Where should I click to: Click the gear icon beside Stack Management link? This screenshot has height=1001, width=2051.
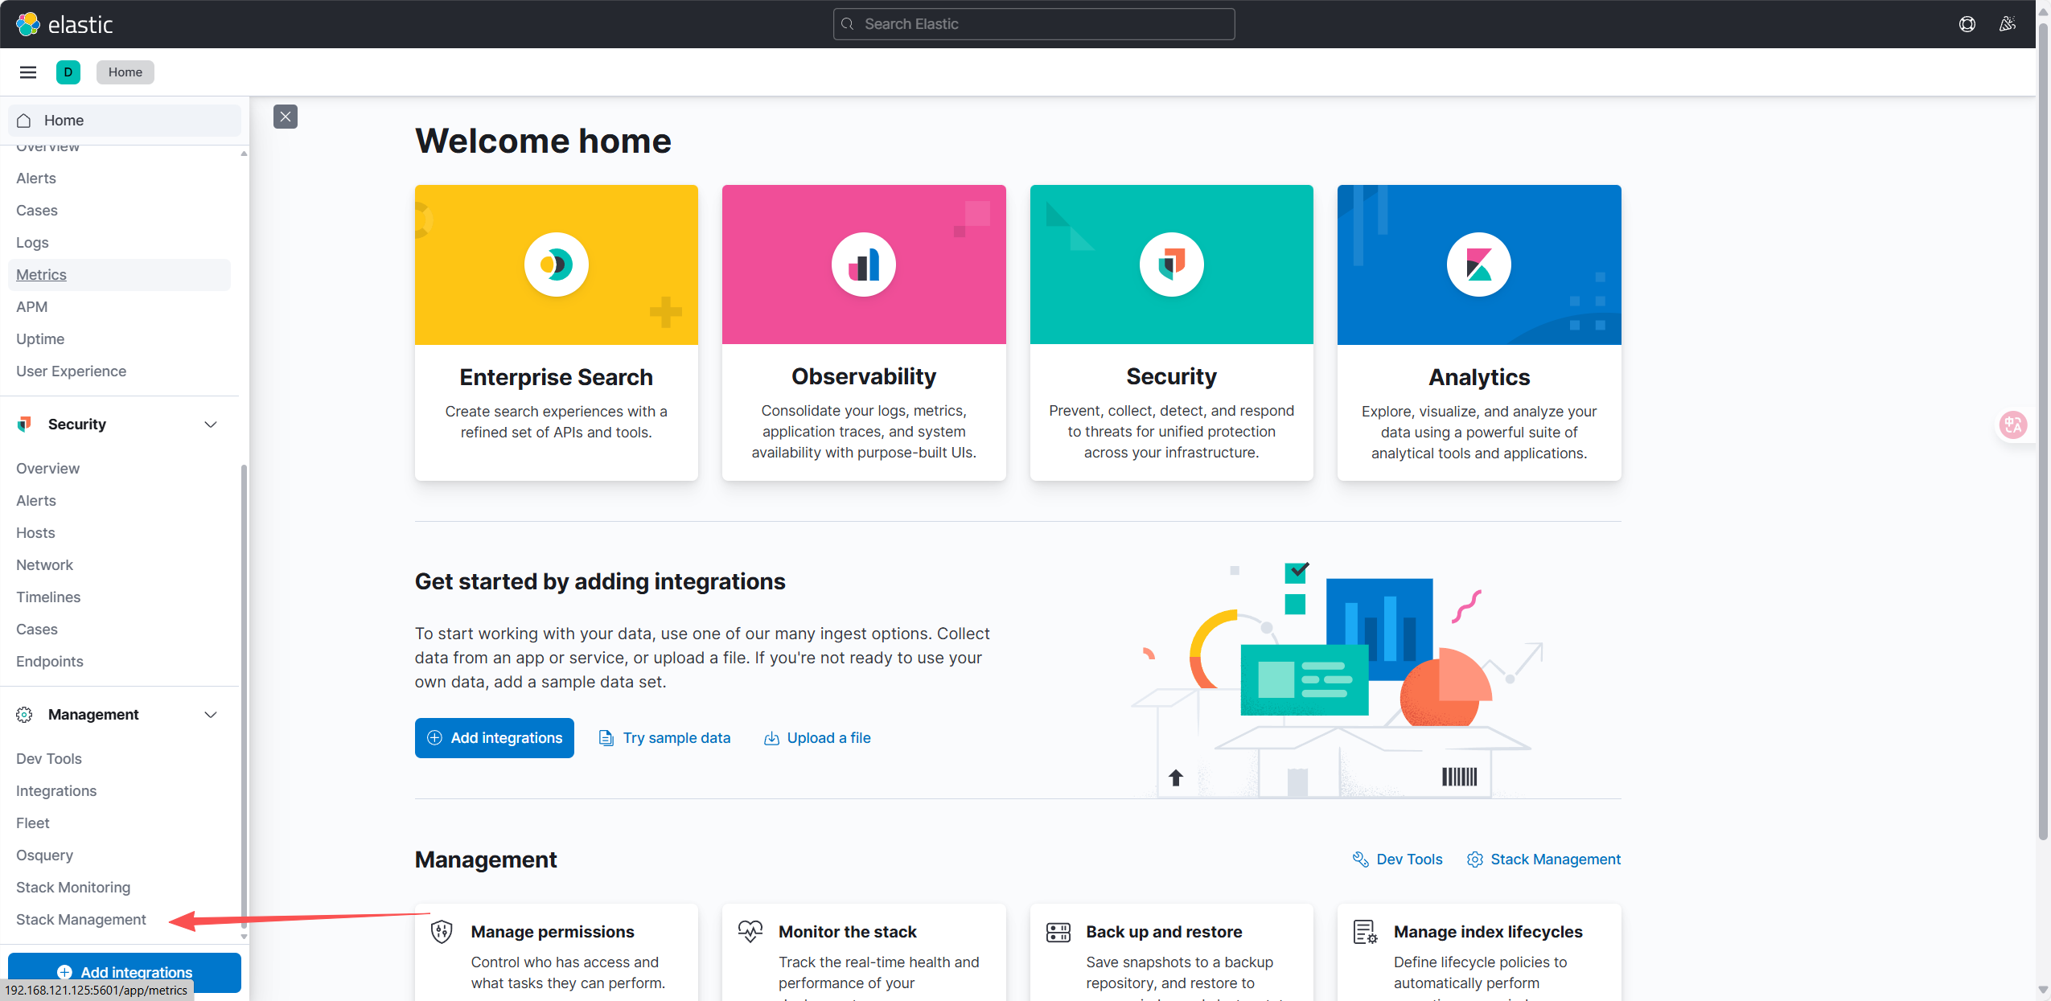point(1474,859)
